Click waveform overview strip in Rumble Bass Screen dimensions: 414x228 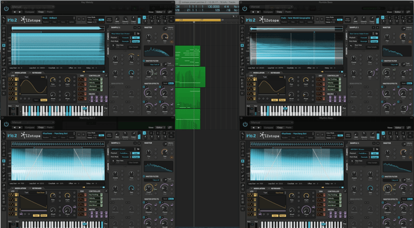coord(296,28)
